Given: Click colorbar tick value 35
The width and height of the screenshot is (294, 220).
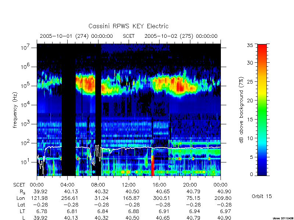Looking at the screenshot, I should pyautogui.click(x=250, y=45).
